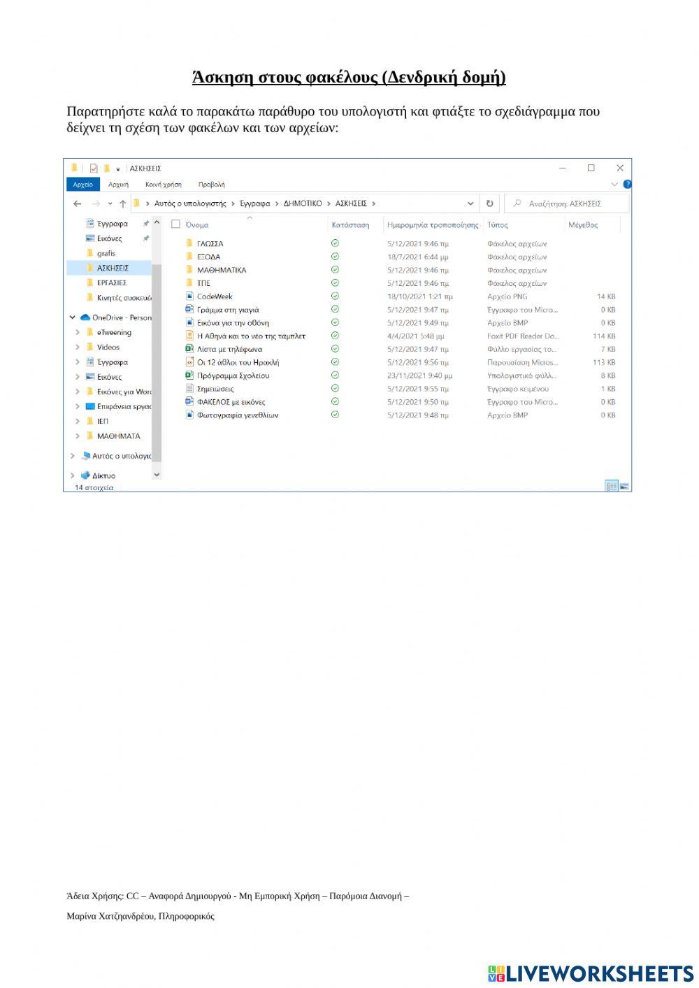Sort by the Μέγεθος column header
Screen dimensions: 699x988
583,225
